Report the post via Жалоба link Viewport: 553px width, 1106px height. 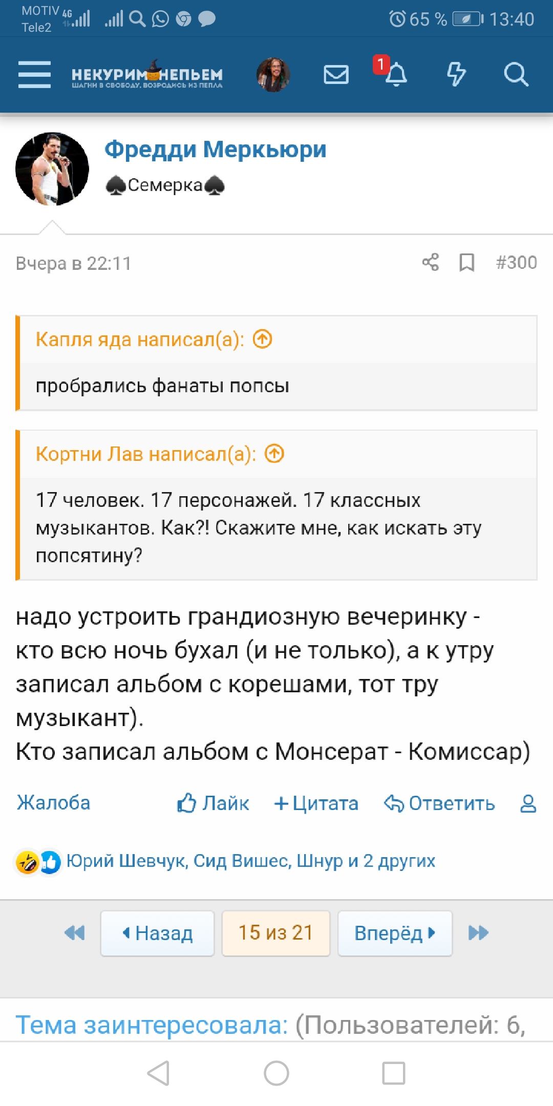coord(53,803)
